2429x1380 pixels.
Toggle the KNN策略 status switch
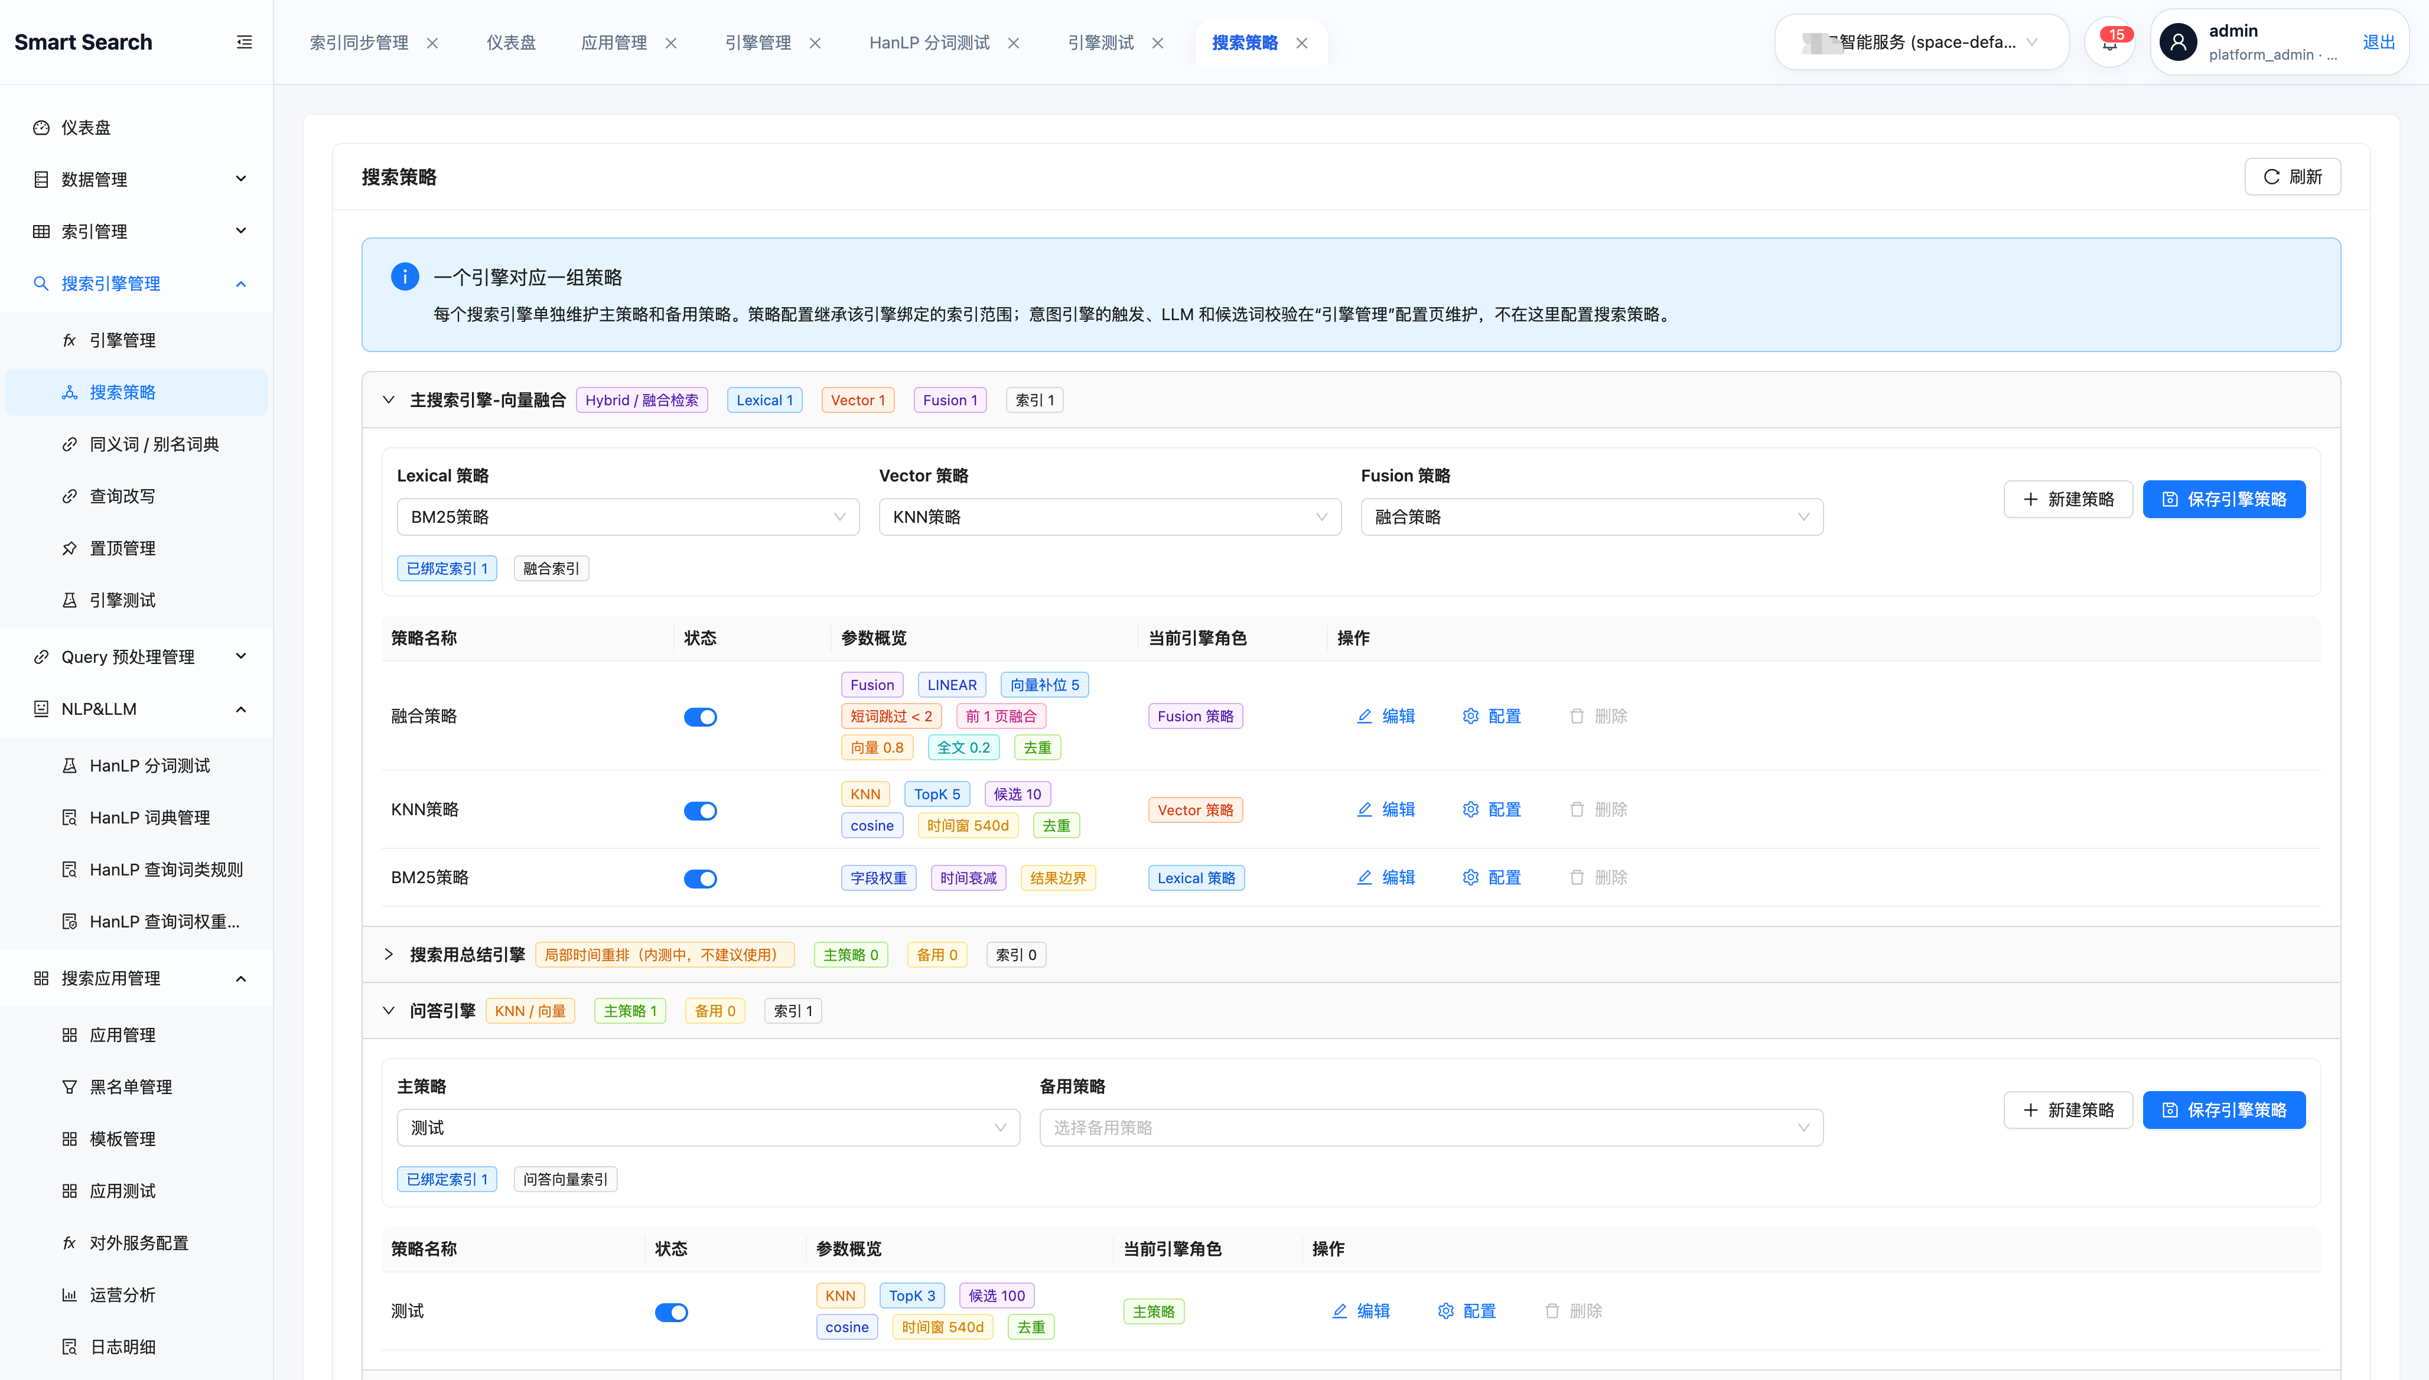tap(701, 811)
